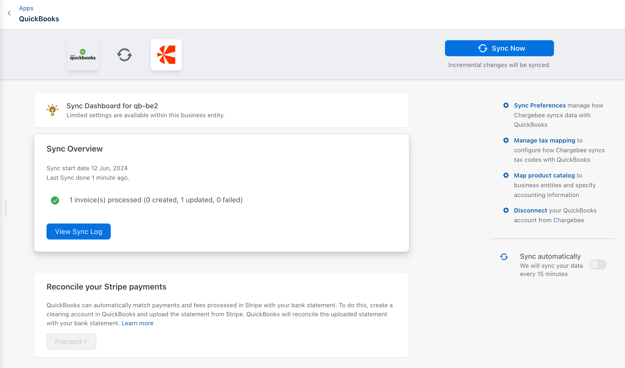
Task: Click the green invoice success checkmark
Action: [x=55, y=200]
